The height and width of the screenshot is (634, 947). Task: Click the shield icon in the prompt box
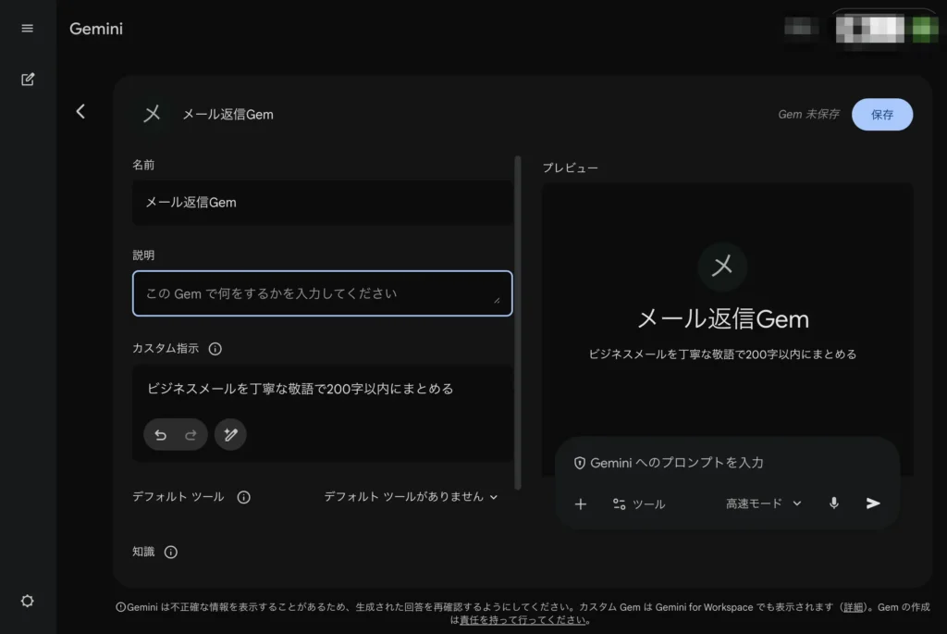click(x=579, y=463)
